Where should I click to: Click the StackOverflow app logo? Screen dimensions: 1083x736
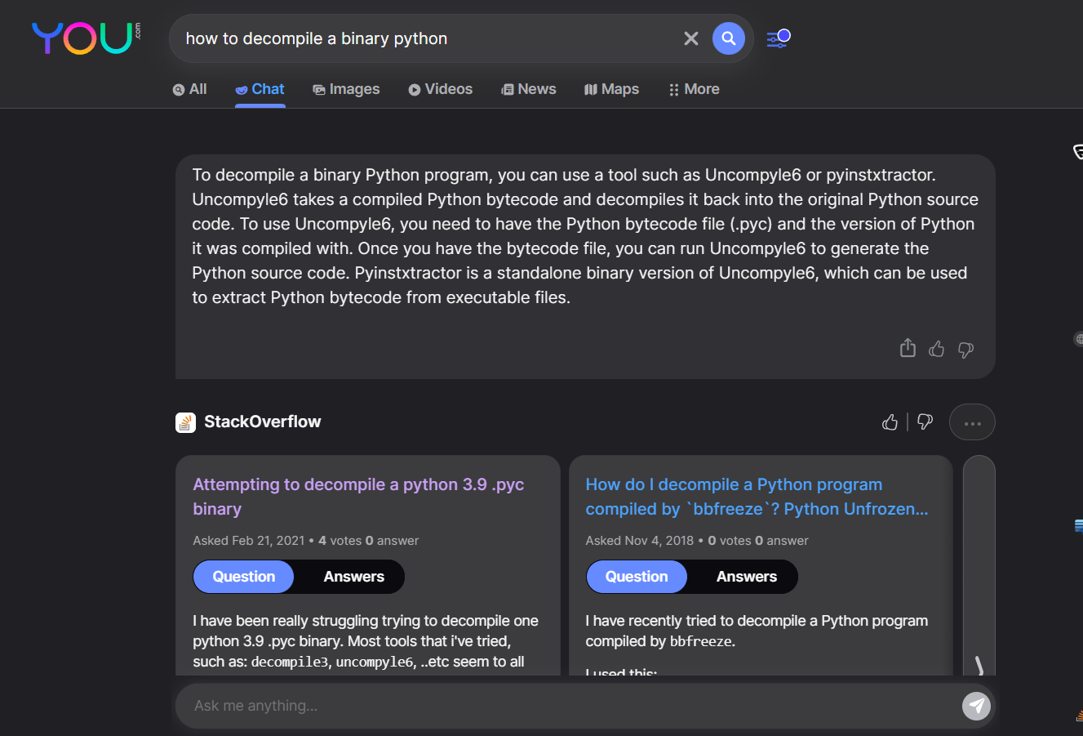[x=185, y=422]
